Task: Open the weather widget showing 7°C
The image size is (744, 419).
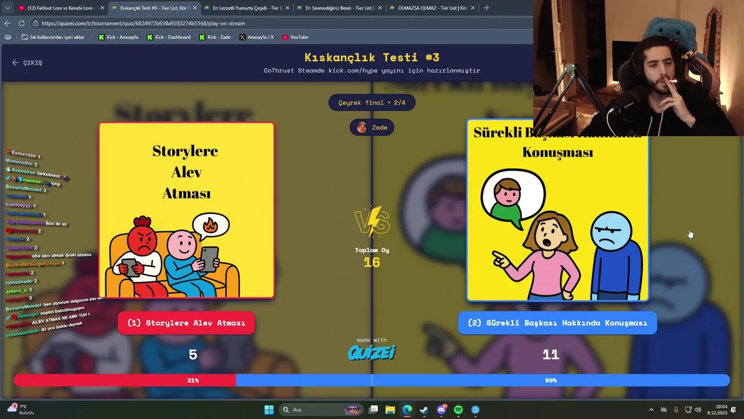Action: (21, 409)
